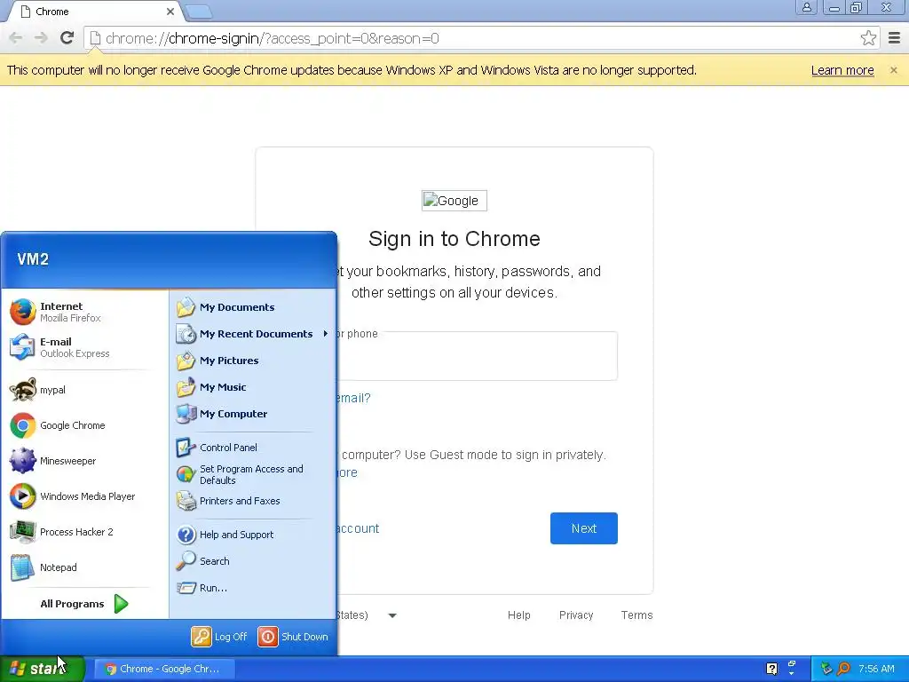
Task: Click the blue Next button
Action: click(x=584, y=528)
